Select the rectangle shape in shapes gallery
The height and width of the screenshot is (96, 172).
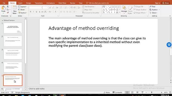coord(112,7)
